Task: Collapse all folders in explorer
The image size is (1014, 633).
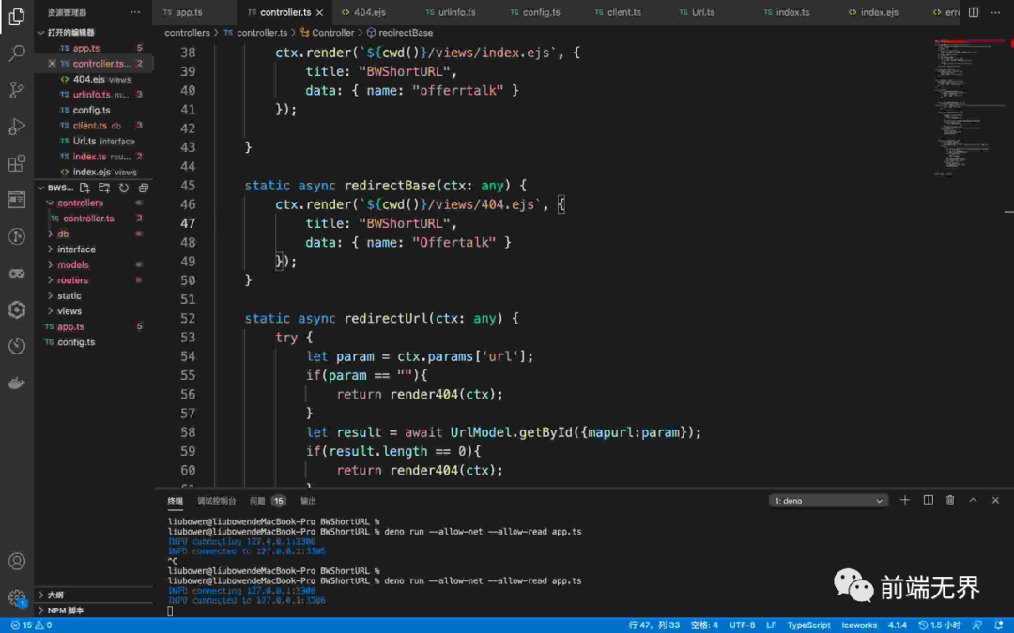Action: (143, 188)
